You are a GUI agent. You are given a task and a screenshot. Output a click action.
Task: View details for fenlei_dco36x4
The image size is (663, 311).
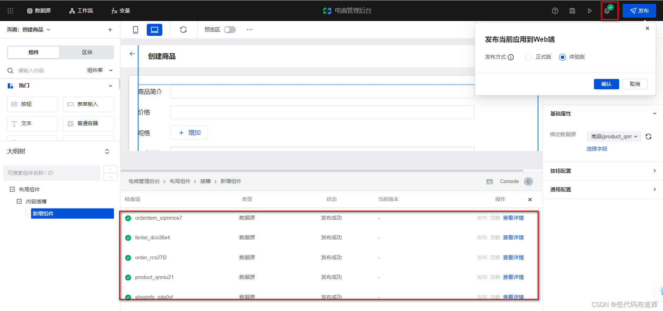[513, 238]
